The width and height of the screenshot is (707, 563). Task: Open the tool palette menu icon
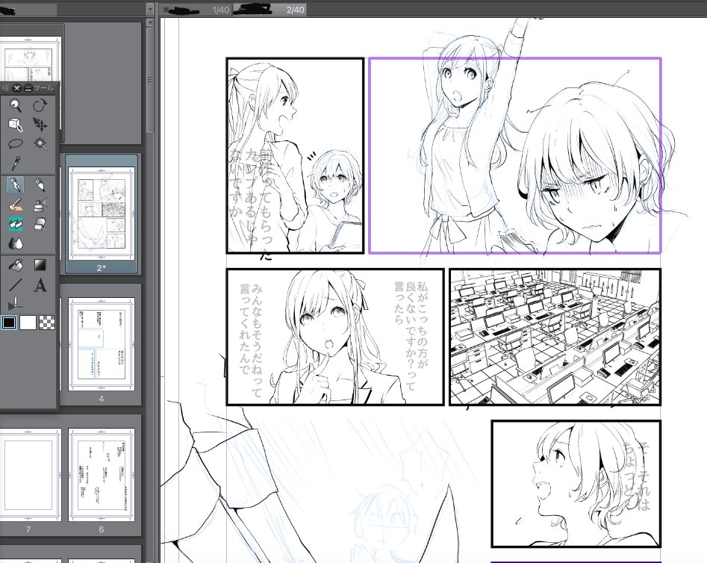pos(6,88)
